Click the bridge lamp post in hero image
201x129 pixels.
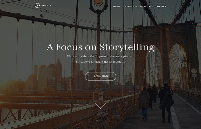pos(98,51)
